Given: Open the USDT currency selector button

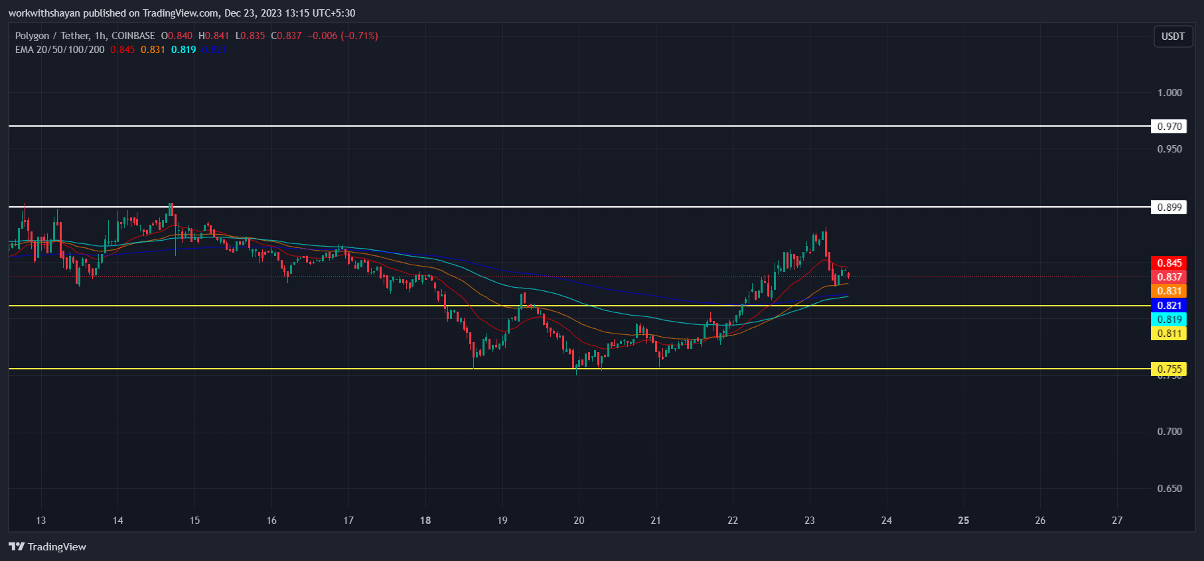Looking at the screenshot, I should 1173,36.
